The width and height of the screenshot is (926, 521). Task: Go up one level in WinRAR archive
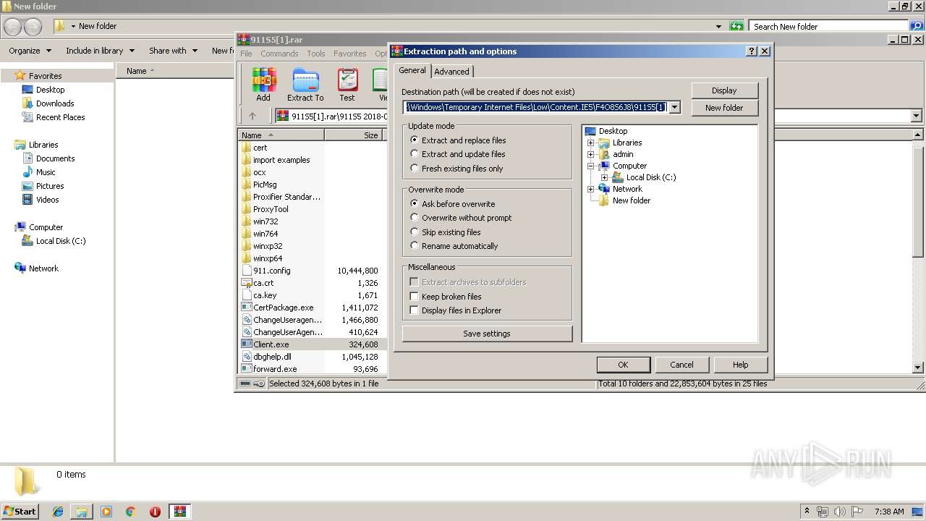[252, 116]
